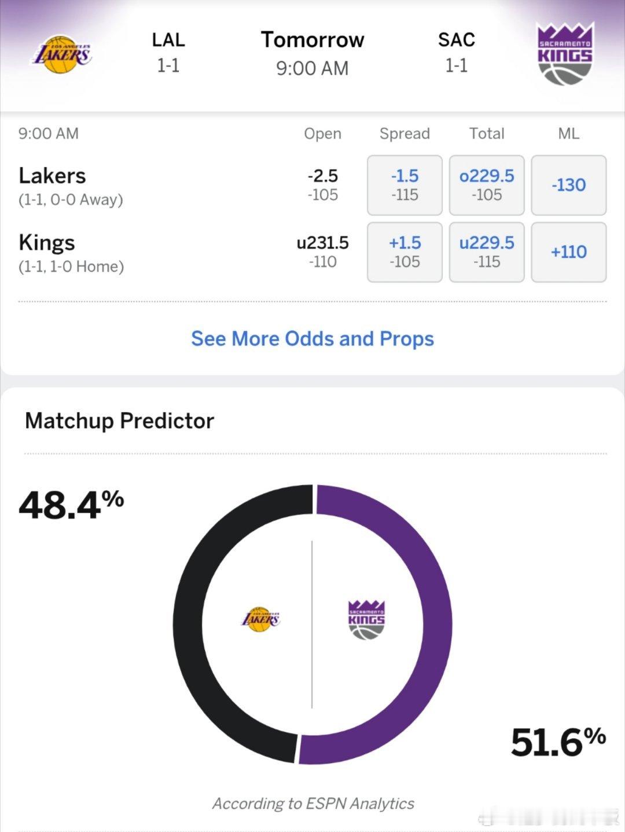Tap the 51.6% Kings win probability
Screen dimensions: 625x832
557,742
